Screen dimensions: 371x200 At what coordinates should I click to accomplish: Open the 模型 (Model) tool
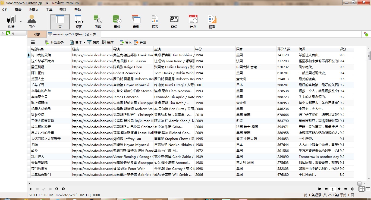[x=212, y=22]
